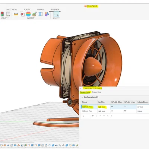Open the Inspect dropdown menu

31,18
